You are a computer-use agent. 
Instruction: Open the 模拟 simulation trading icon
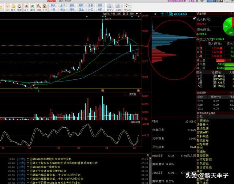pyautogui.click(x=39, y=7)
